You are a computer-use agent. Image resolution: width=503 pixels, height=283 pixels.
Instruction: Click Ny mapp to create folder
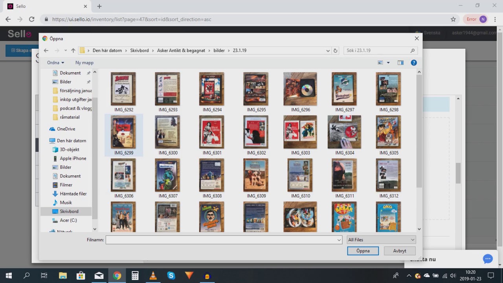coord(84,62)
